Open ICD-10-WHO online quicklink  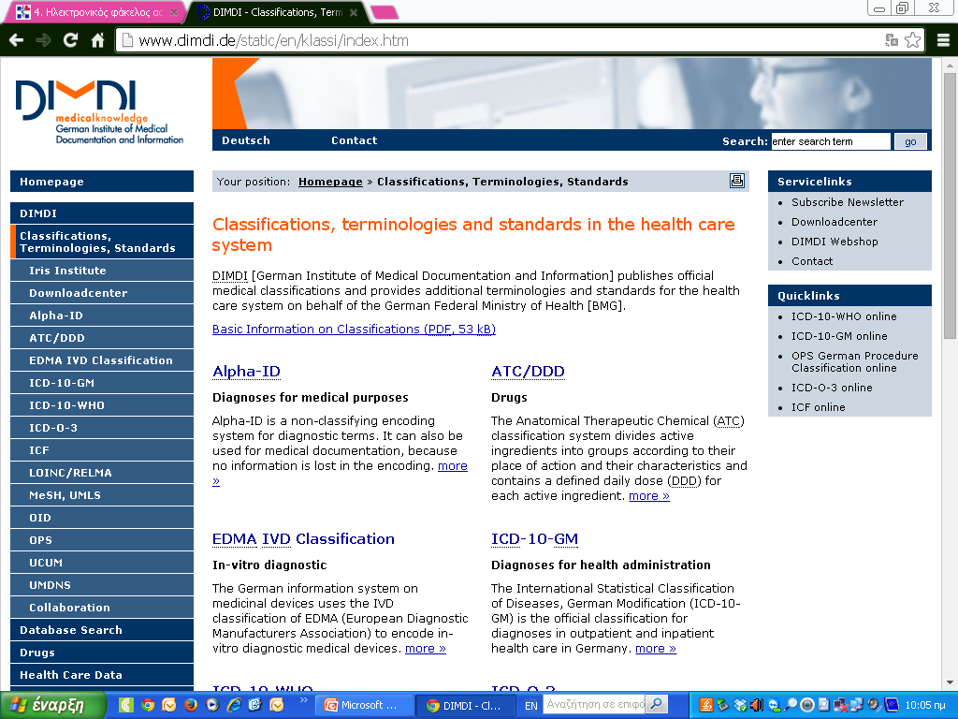pyautogui.click(x=844, y=316)
